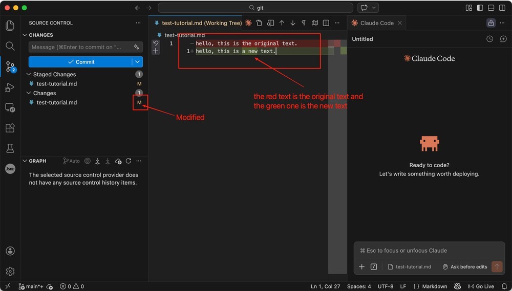The image size is (512, 291).
Task: Publish branch cloud icon in Graph toolbar
Action: point(118,161)
